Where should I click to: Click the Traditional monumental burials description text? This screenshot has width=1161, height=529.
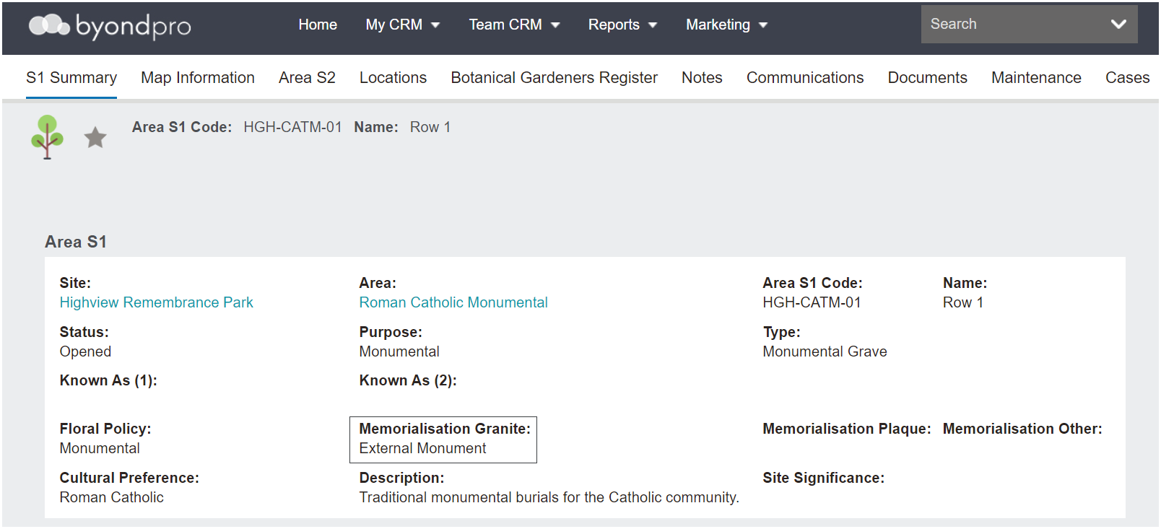click(549, 497)
